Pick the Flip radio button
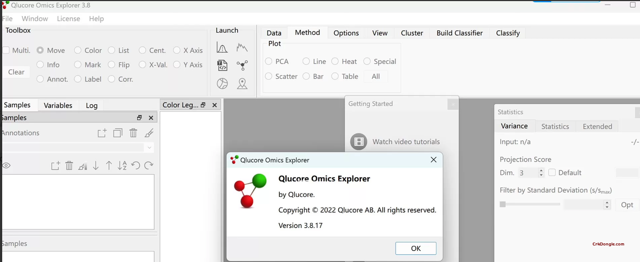The height and width of the screenshot is (262, 640). 111,65
